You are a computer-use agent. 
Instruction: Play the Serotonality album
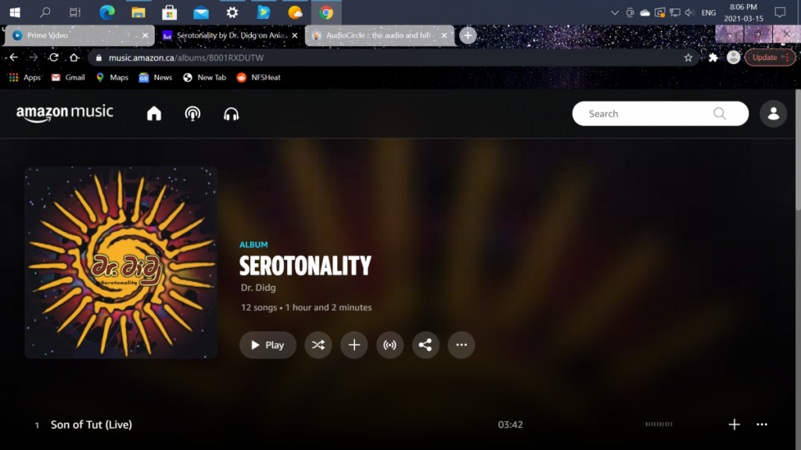pyautogui.click(x=268, y=345)
